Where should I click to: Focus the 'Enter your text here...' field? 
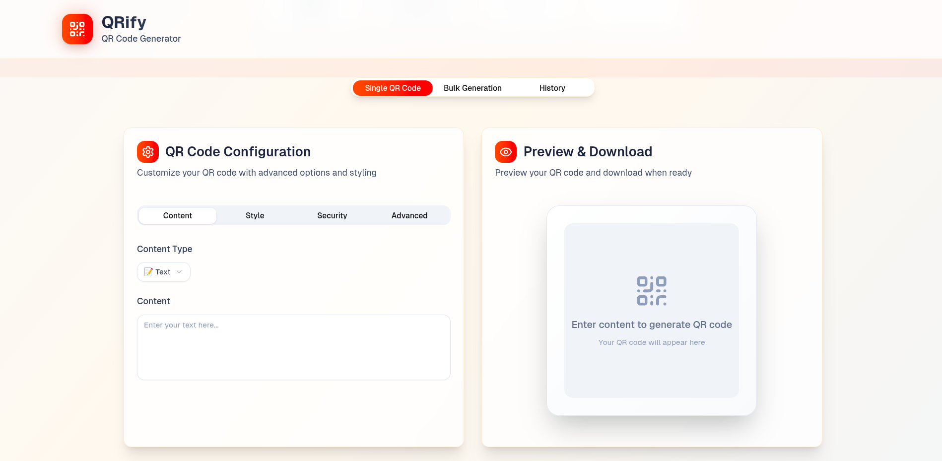click(294, 347)
